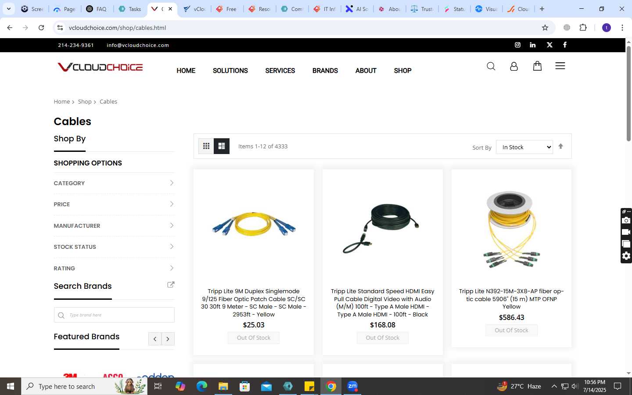Open the site search magnifier icon
This screenshot has height=395, width=632.
pyautogui.click(x=491, y=66)
